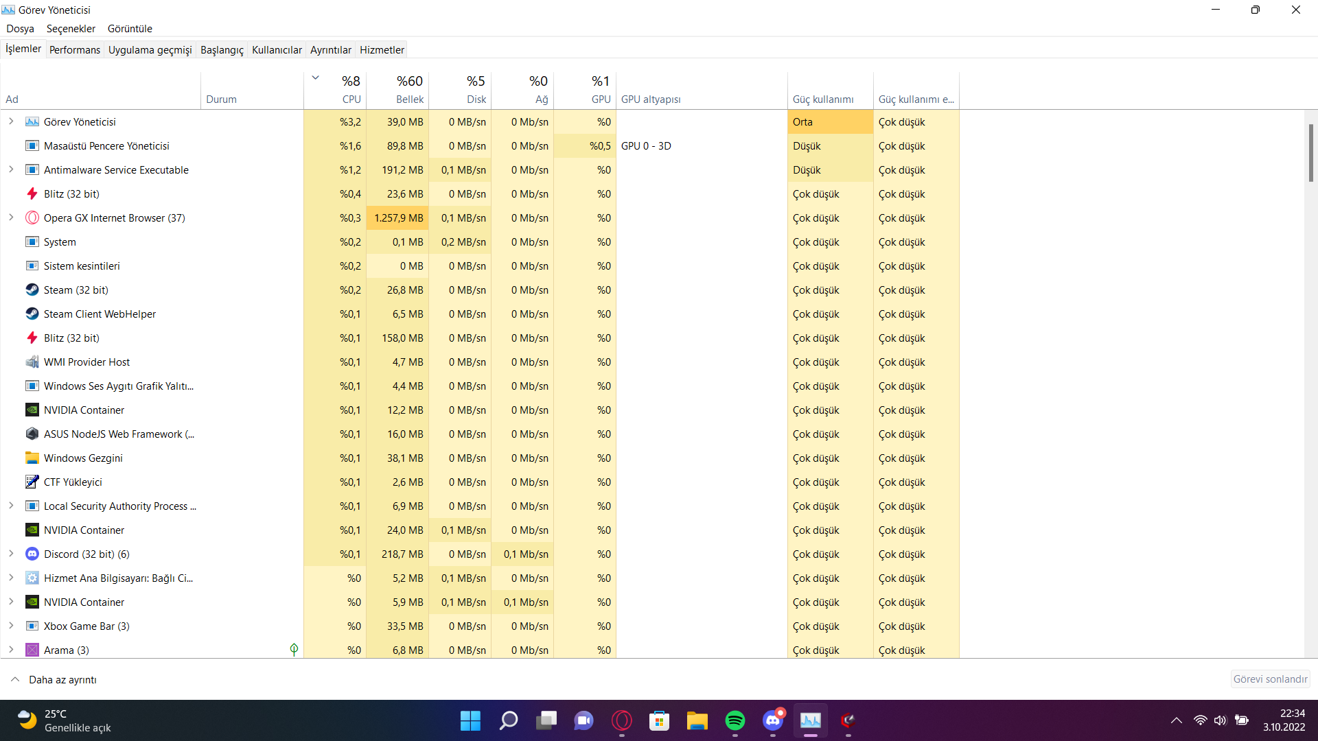1318x741 pixels.
Task: Click the vertical scrollbar thumb
Action: (x=1310, y=152)
